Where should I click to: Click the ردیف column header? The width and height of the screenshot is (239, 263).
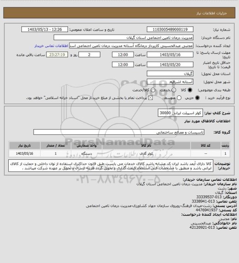pos(225,145)
